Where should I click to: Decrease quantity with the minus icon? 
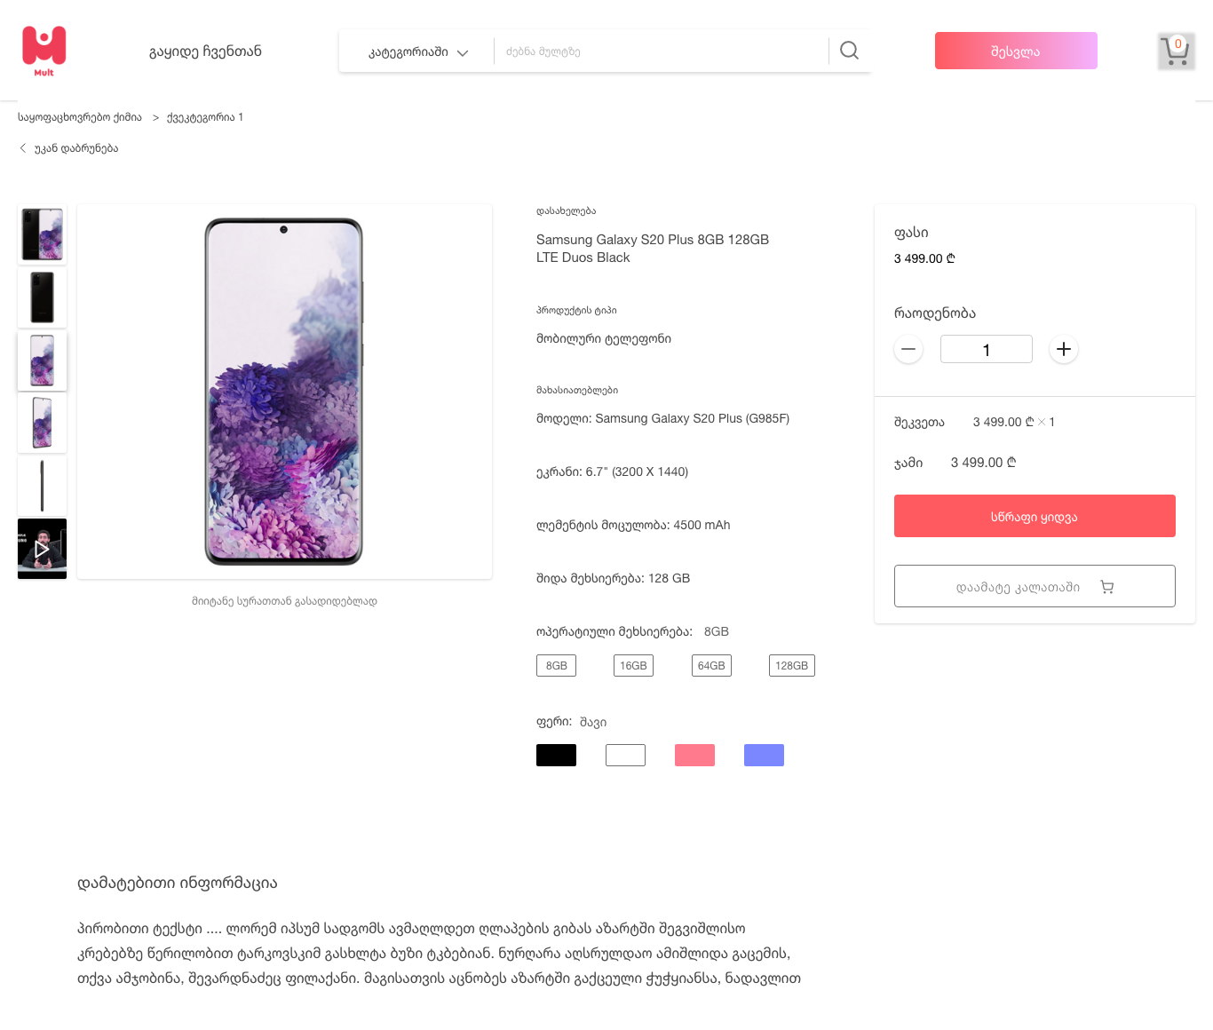coord(908,349)
